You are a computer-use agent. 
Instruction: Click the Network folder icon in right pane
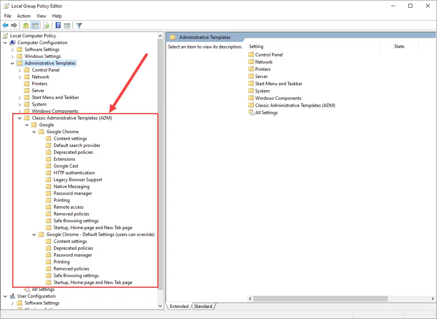click(251, 62)
